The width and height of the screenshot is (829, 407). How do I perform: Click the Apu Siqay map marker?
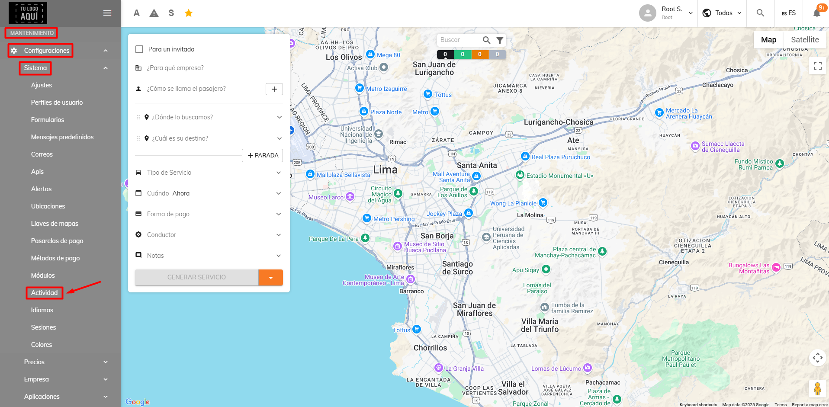point(546,269)
